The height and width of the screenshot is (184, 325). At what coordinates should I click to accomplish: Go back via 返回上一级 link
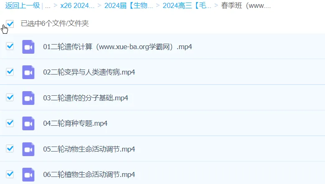coord(23,5)
